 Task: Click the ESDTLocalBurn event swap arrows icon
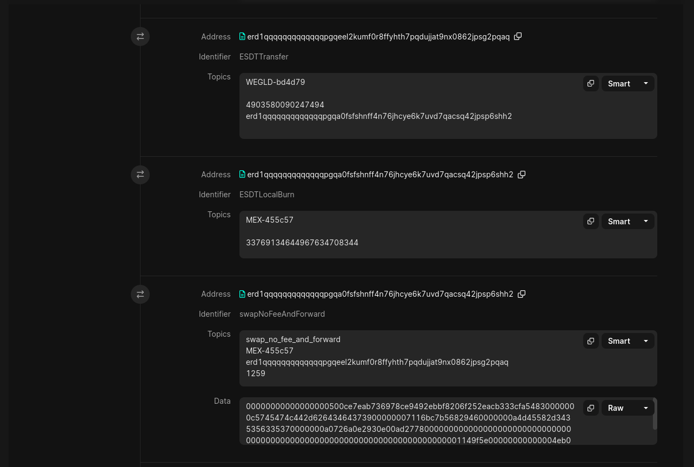(140, 175)
